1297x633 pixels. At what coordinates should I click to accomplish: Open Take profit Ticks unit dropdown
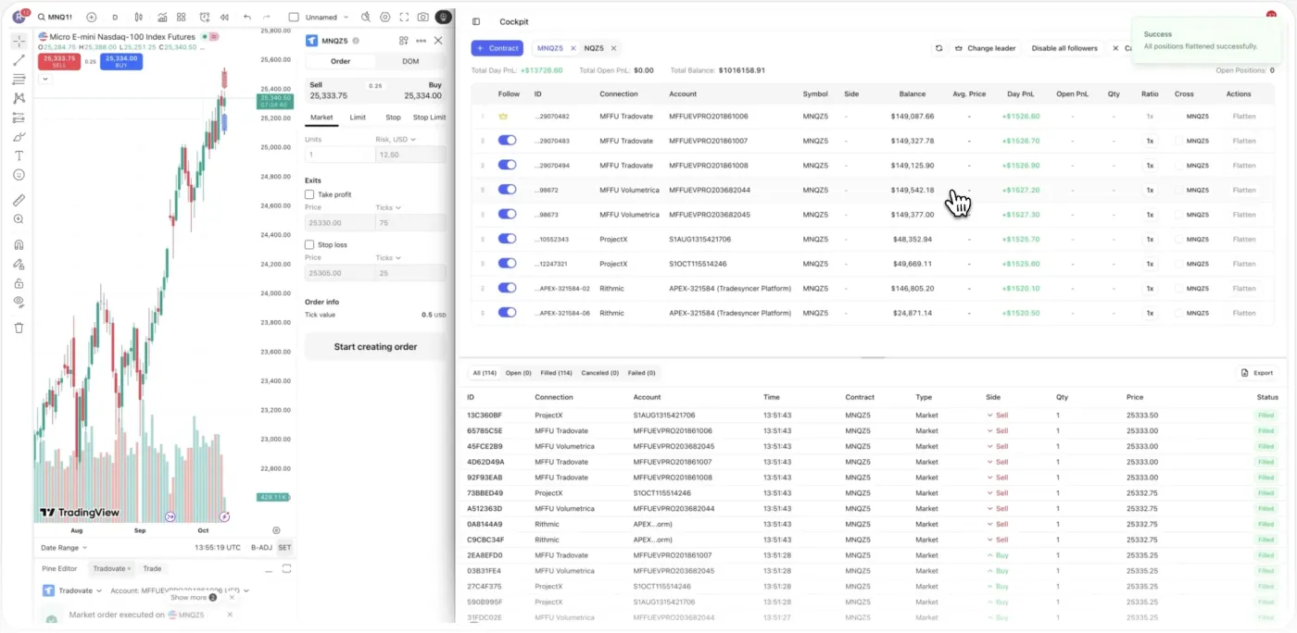point(388,207)
